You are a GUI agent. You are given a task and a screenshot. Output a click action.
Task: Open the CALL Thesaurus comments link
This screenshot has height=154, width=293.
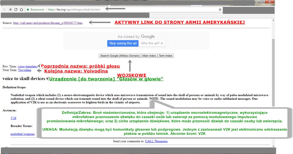point(156,141)
